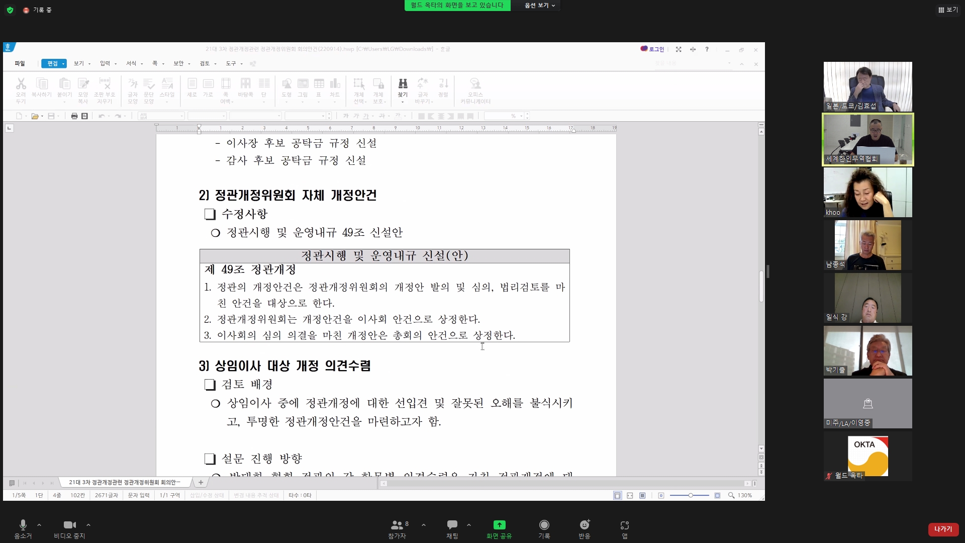Switch to the 검토 ribbon tab
The image size is (965, 543).
tap(205, 63)
